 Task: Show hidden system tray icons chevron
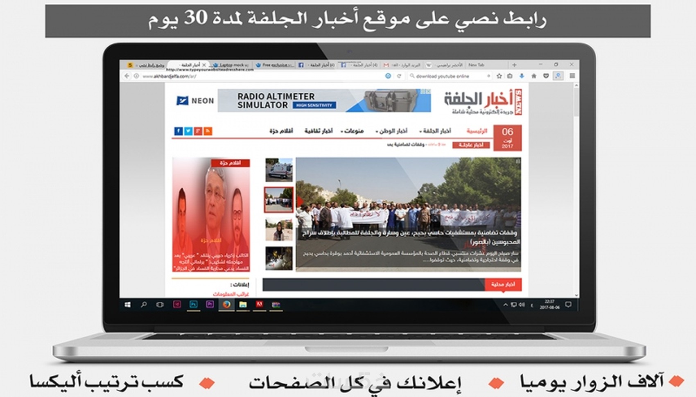coord(506,305)
